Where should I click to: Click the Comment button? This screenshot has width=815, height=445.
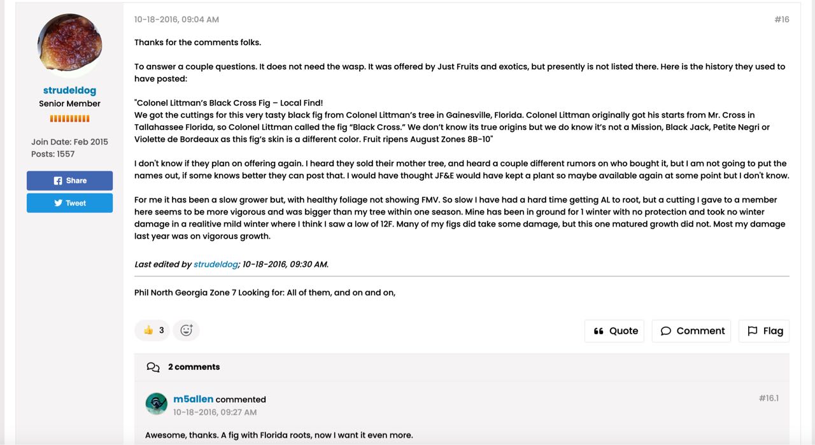pos(691,331)
